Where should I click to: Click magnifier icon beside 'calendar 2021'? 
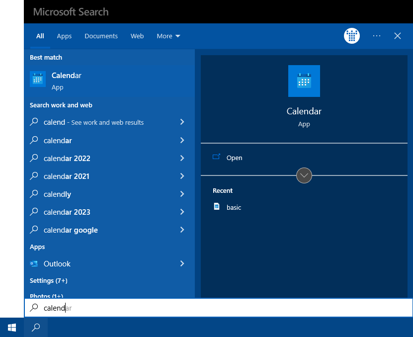click(34, 176)
